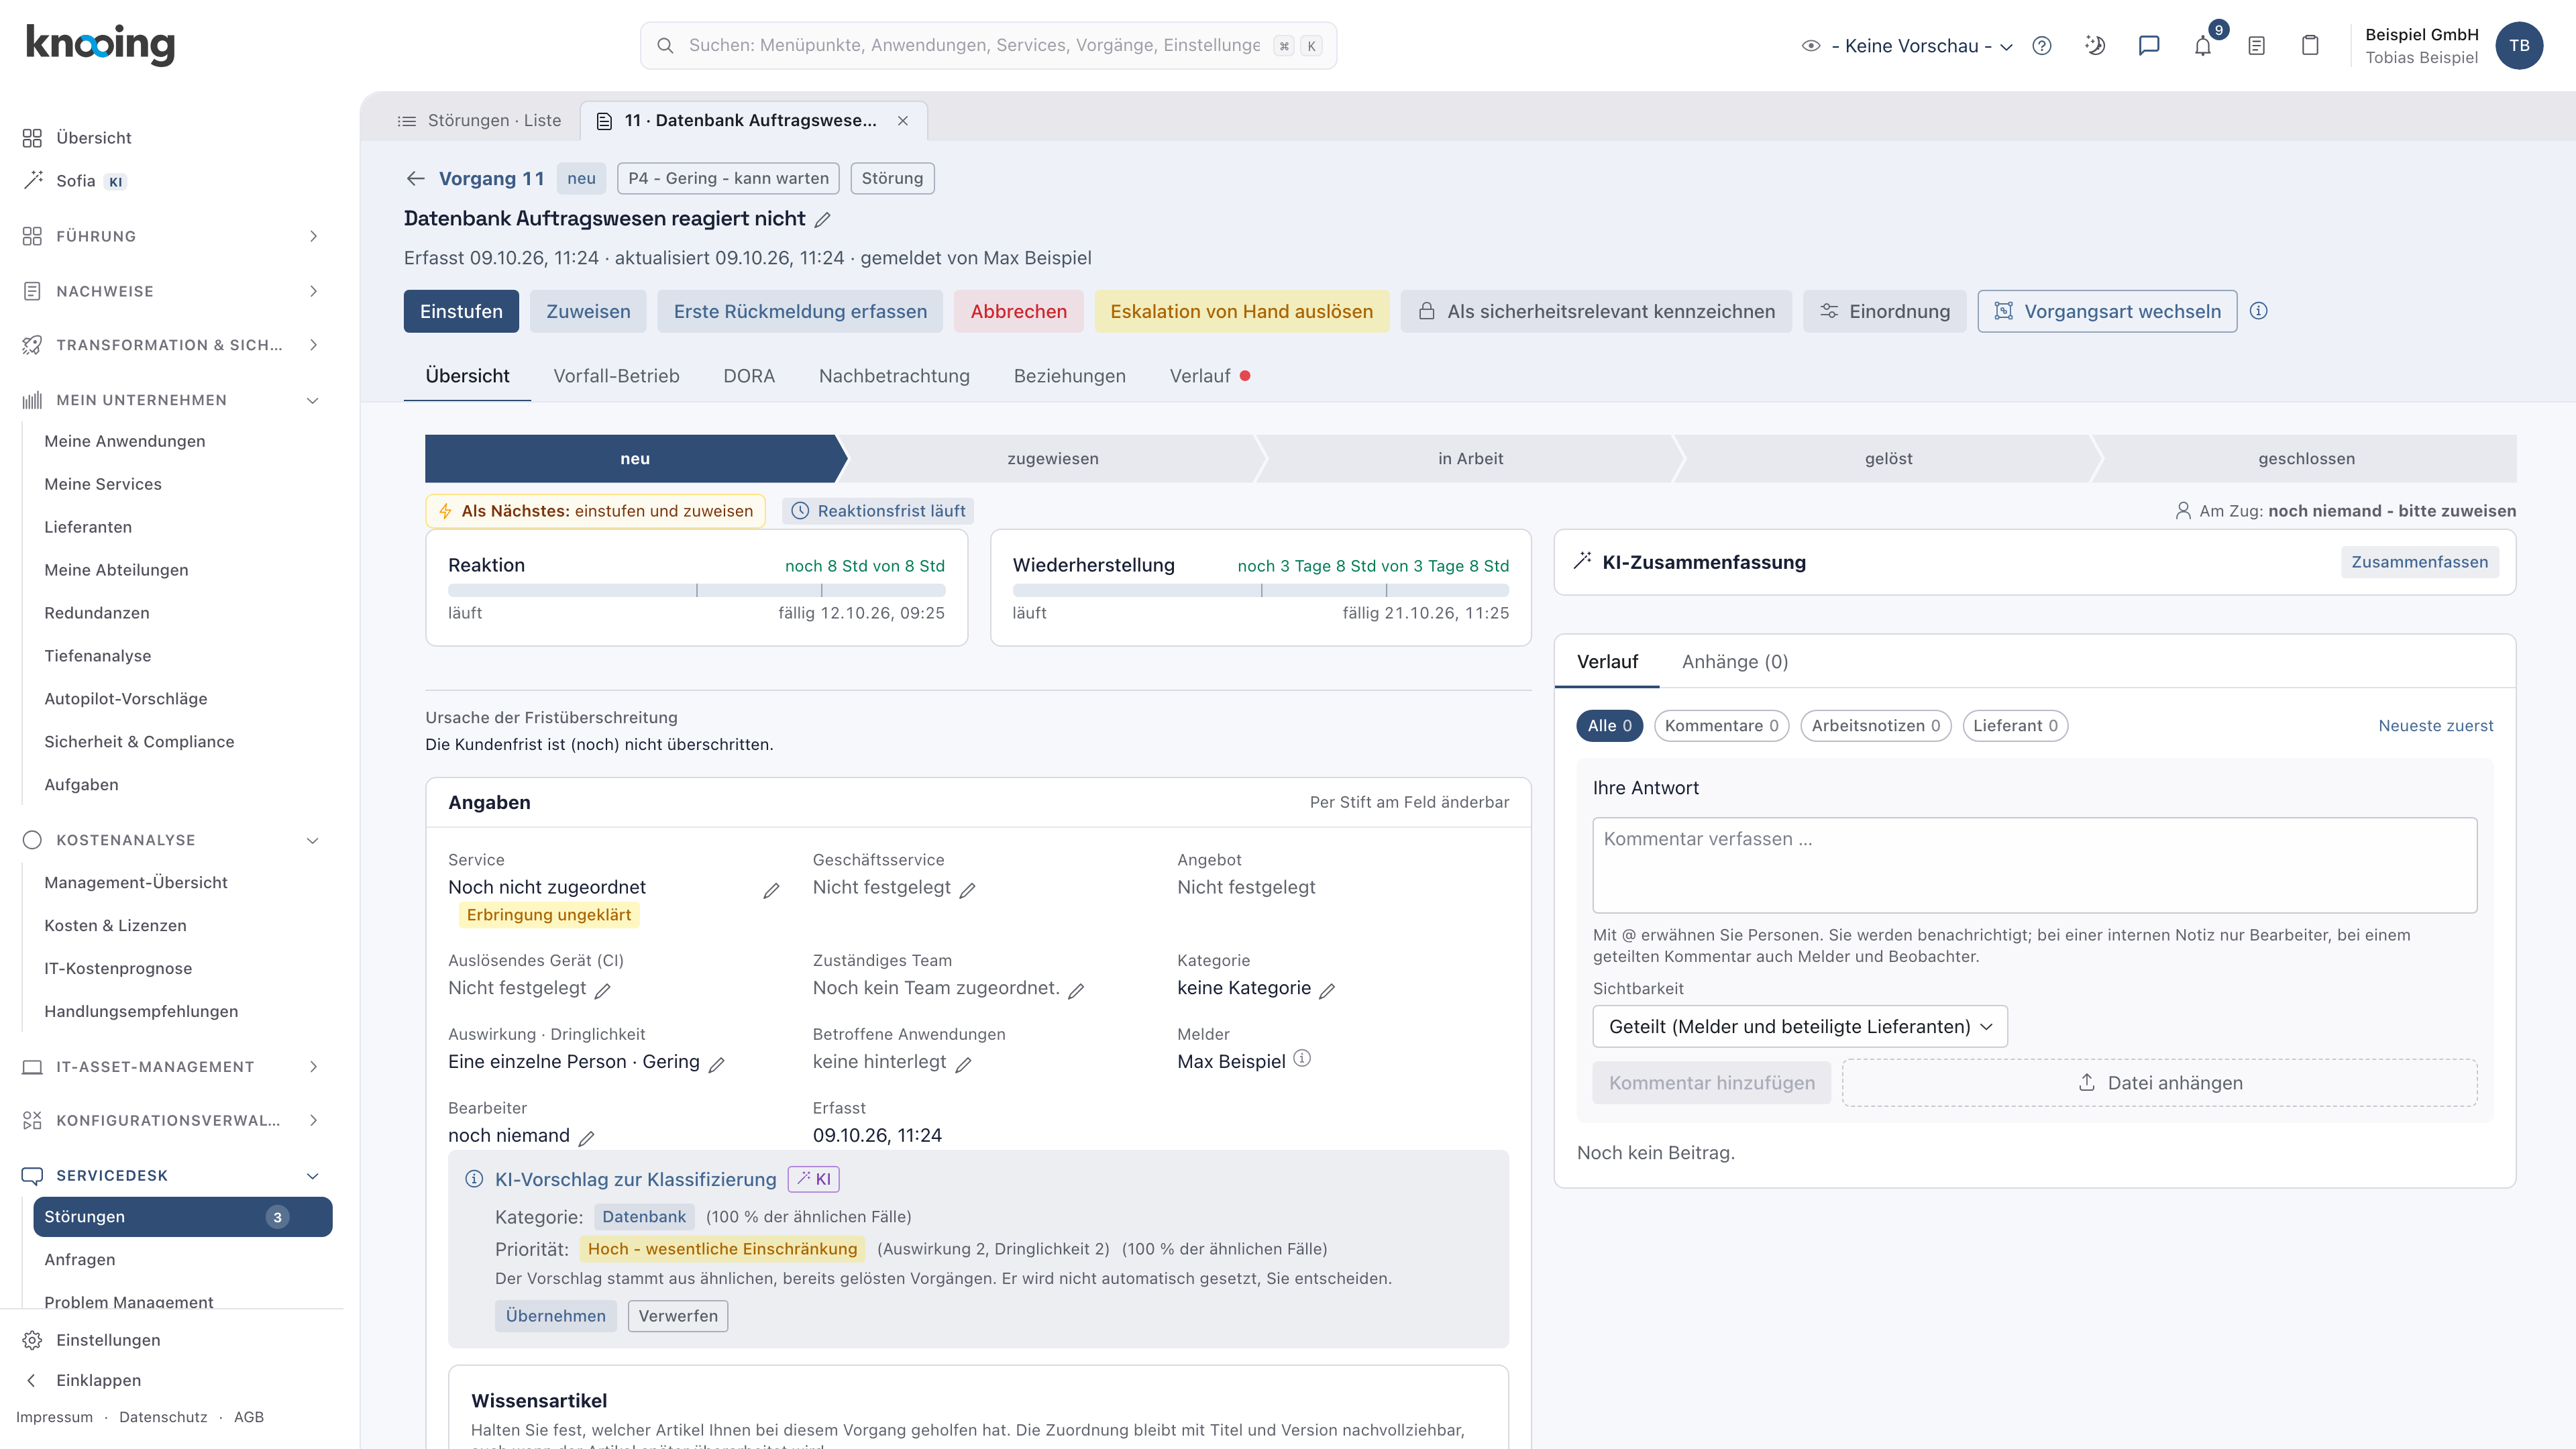Viewport: 2576px width, 1449px height.
Task: Switch to the Vorfall-Betrieb tab
Action: click(616, 376)
